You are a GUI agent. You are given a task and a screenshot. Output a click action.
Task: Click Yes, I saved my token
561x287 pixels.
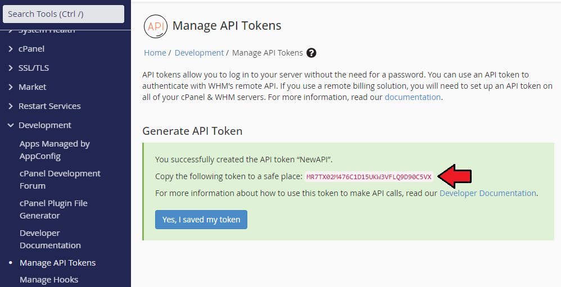point(201,220)
